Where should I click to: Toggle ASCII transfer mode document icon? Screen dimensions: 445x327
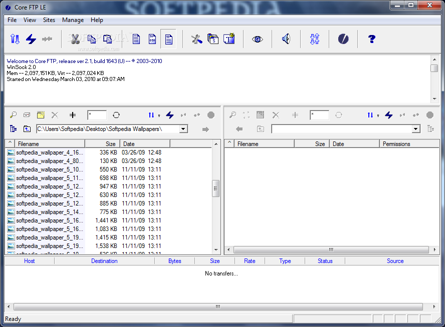coord(136,39)
